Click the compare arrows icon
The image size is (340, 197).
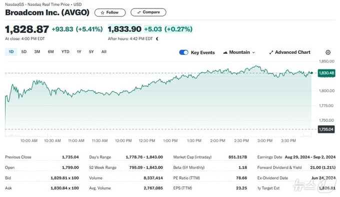(139, 12)
